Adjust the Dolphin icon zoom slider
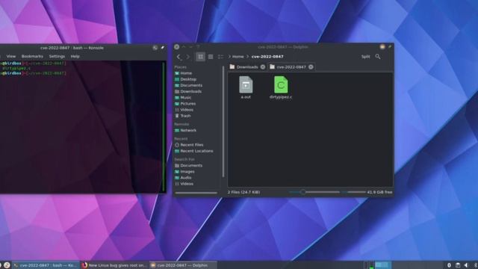The width and height of the screenshot is (478, 269). pyautogui.click(x=314, y=192)
